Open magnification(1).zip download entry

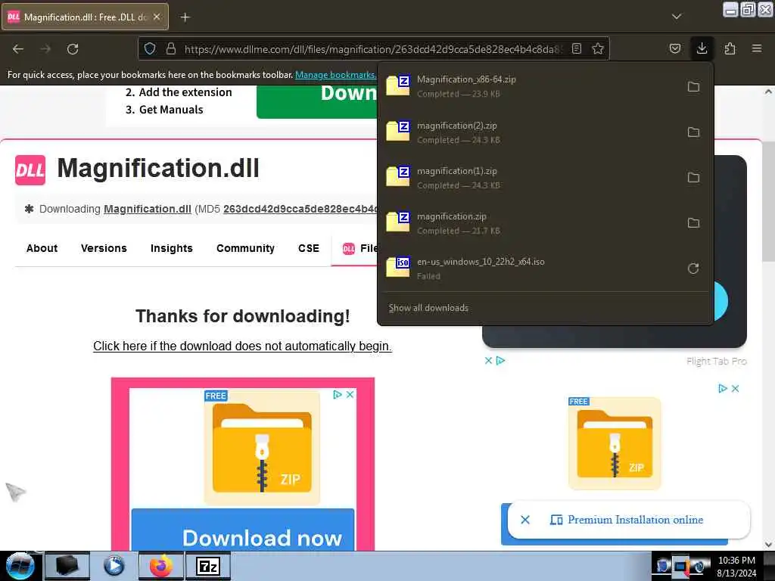(531, 178)
